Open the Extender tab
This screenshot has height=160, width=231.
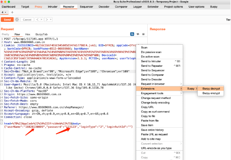[x=153, y=7]
